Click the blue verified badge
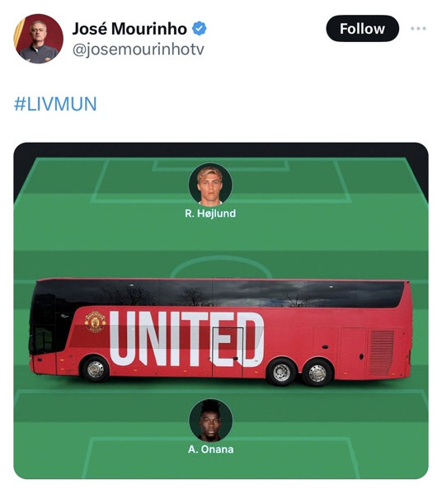This screenshot has width=442, height=498. tap(200, 29)
